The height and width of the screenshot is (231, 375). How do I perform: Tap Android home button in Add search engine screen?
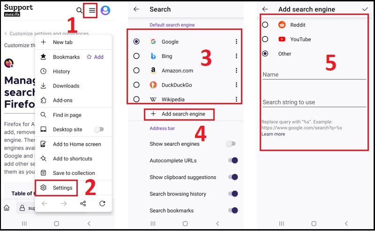coord(314,224)
